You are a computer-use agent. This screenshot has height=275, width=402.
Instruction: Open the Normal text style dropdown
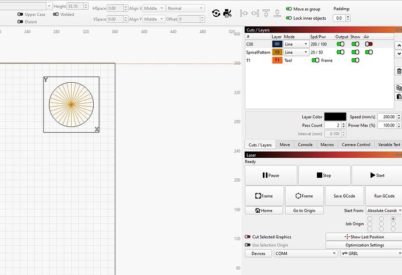(185, 8)
